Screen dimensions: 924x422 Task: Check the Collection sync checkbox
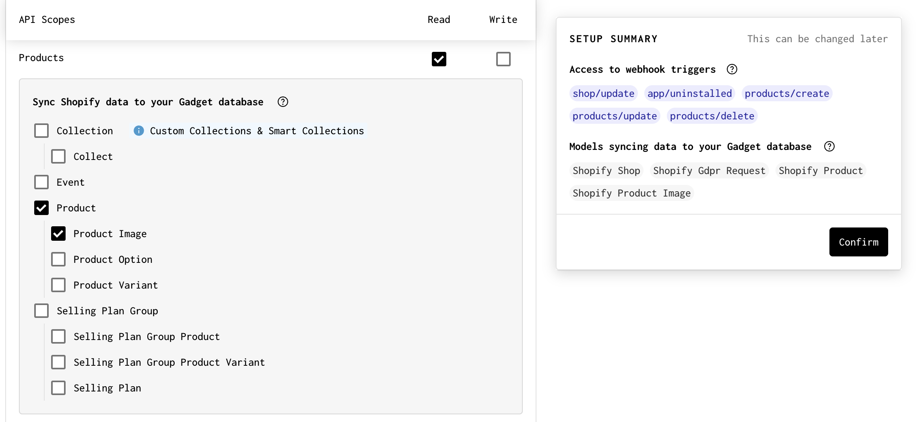(x=41, y=130)
